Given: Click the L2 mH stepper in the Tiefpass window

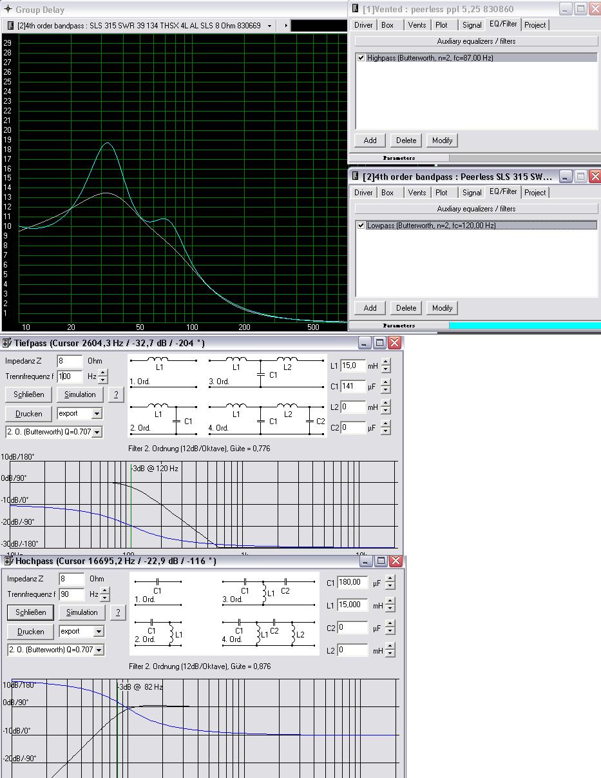Looking at the screenshot, I should coord(386,407).
